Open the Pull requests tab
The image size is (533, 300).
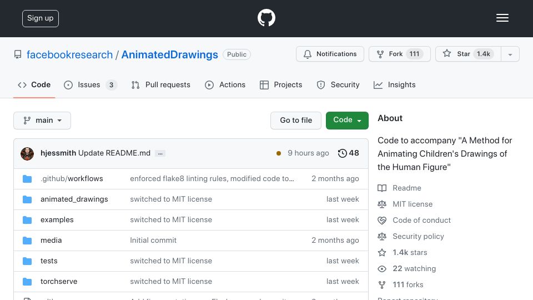(x=161, y=84)
